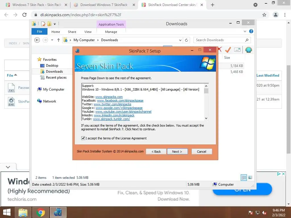Screen dimensions: 291x218
Task: Open the Home ribbon tab
Action: click(x=56, y=32)
